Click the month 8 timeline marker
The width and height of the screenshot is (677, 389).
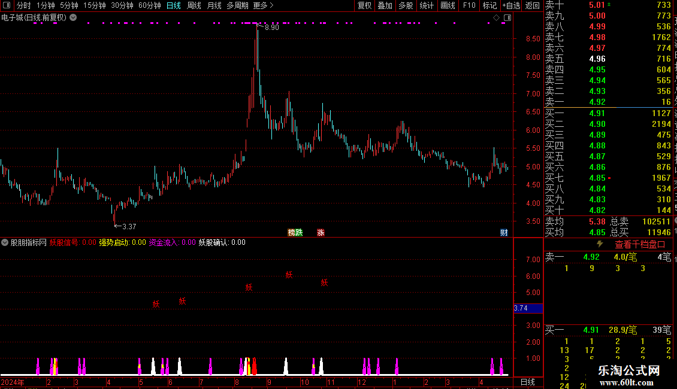(x=237, y=382)
